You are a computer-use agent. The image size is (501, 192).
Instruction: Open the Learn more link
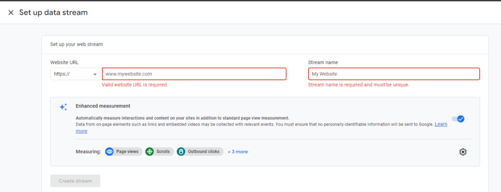pyautogui.click(x=441, y=124)
